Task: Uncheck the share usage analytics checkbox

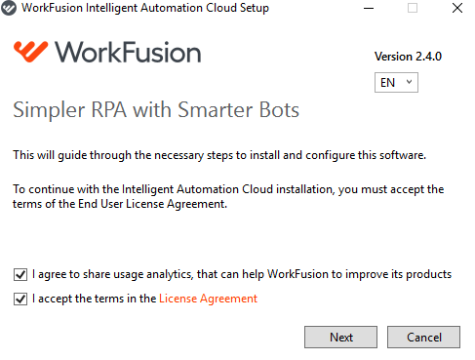Action: (20, 274)
